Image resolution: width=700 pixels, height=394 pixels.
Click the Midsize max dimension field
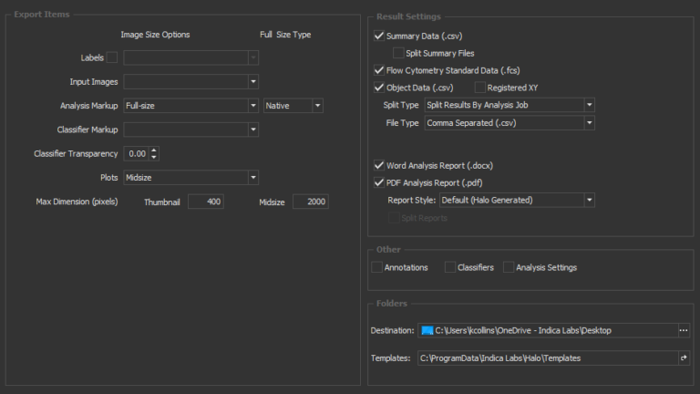click(311, 202)
